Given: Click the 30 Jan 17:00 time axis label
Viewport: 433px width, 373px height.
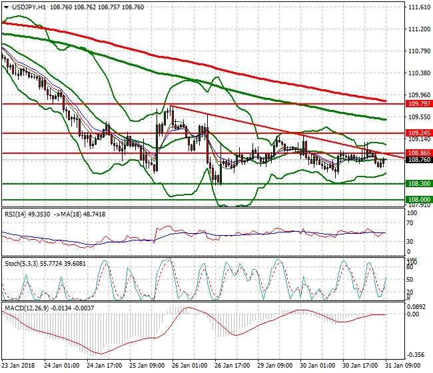Looking at the screenshot, I should [360, 366].
